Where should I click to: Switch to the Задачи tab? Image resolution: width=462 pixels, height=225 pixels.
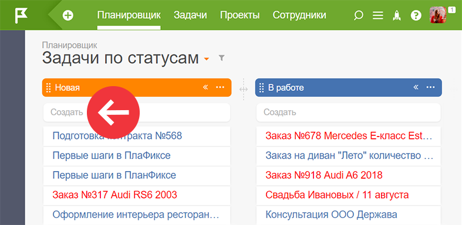pyautogui.click(x=190, y=15)
